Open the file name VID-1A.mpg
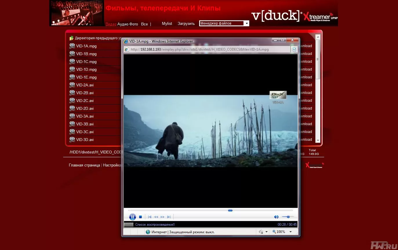 86,46
